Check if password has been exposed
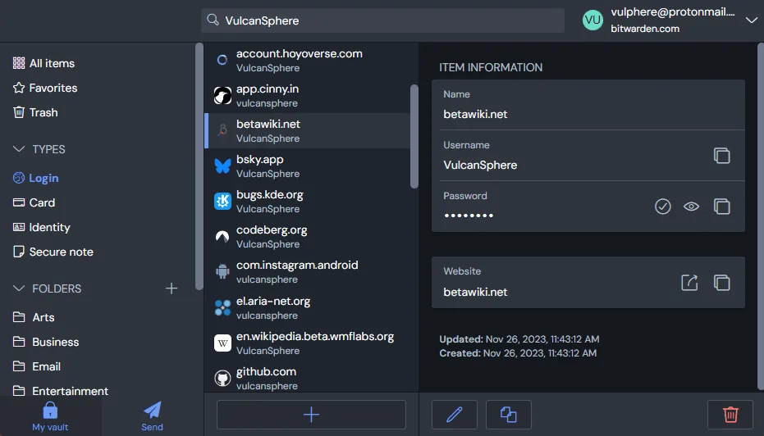 tap(663, 207)
